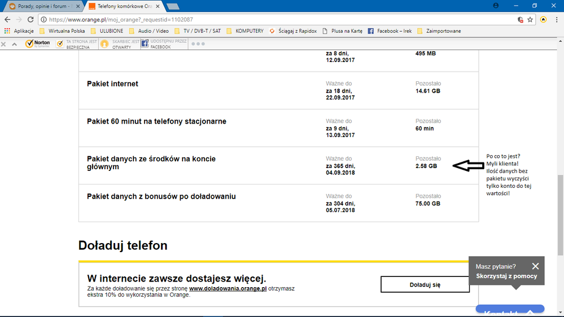
Task: Open the ULUBIONE bookmark folder
Action: tap(107, 31)
